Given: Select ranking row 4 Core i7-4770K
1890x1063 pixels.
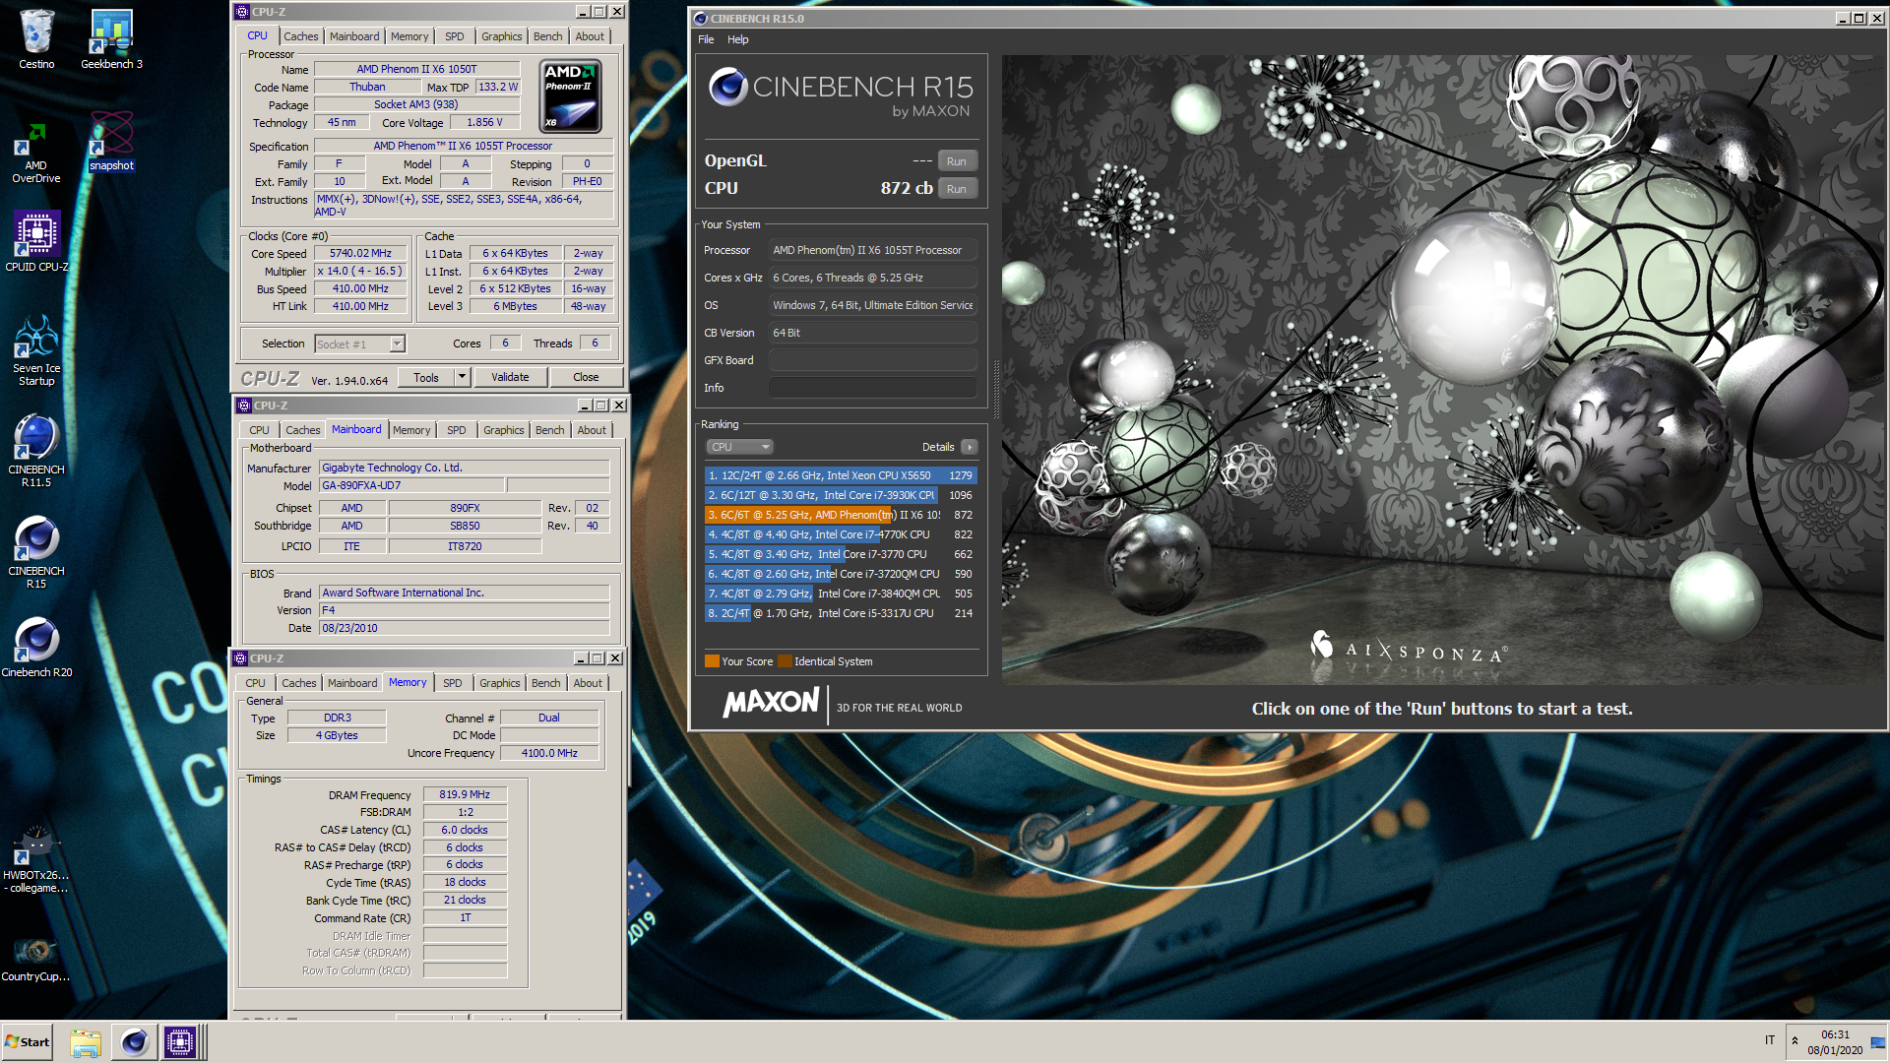Looking at the screenshot, I should click(841, 534).
